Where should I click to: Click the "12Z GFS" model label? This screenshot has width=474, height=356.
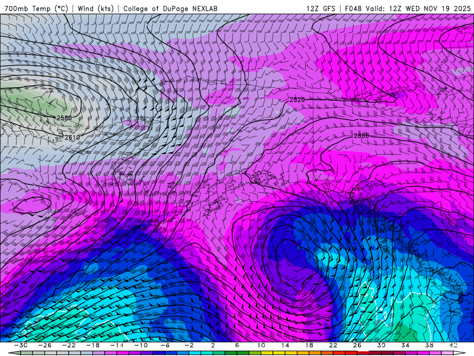click(x=321, y=8)
